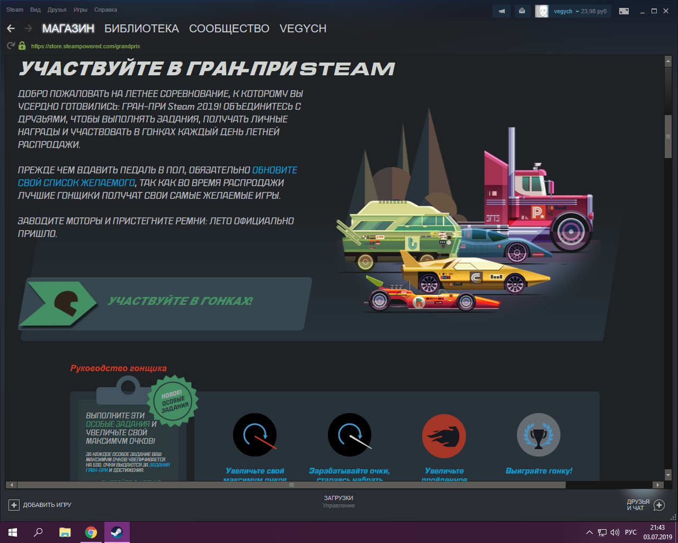Go back to the previous page

11,29
